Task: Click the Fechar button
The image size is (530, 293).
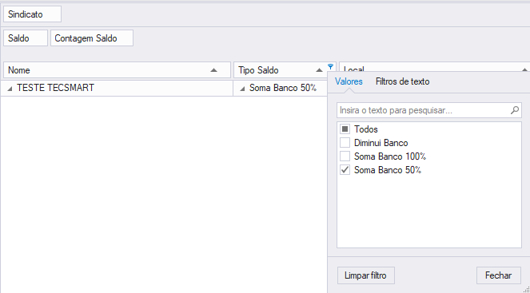Action: coord(499,275)
